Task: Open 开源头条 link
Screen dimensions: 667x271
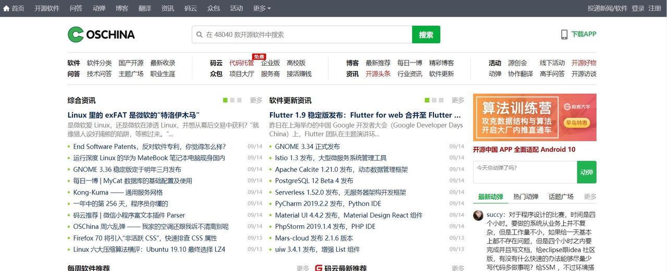Action: coord(378,74)
